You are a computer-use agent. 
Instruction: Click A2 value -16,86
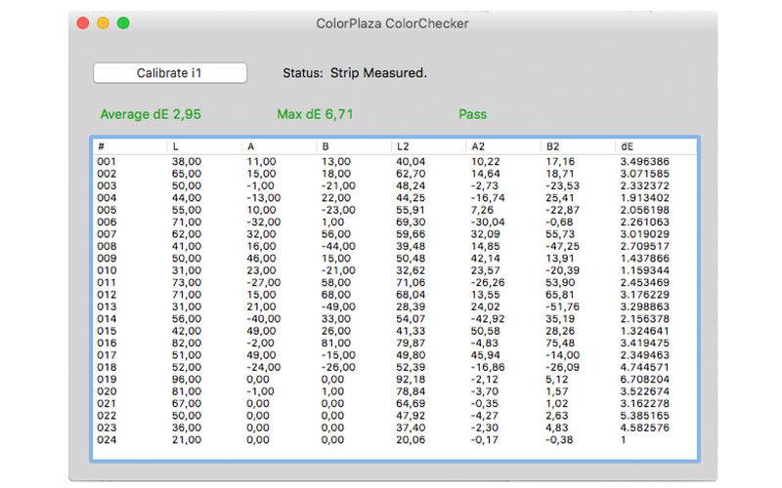488,367
